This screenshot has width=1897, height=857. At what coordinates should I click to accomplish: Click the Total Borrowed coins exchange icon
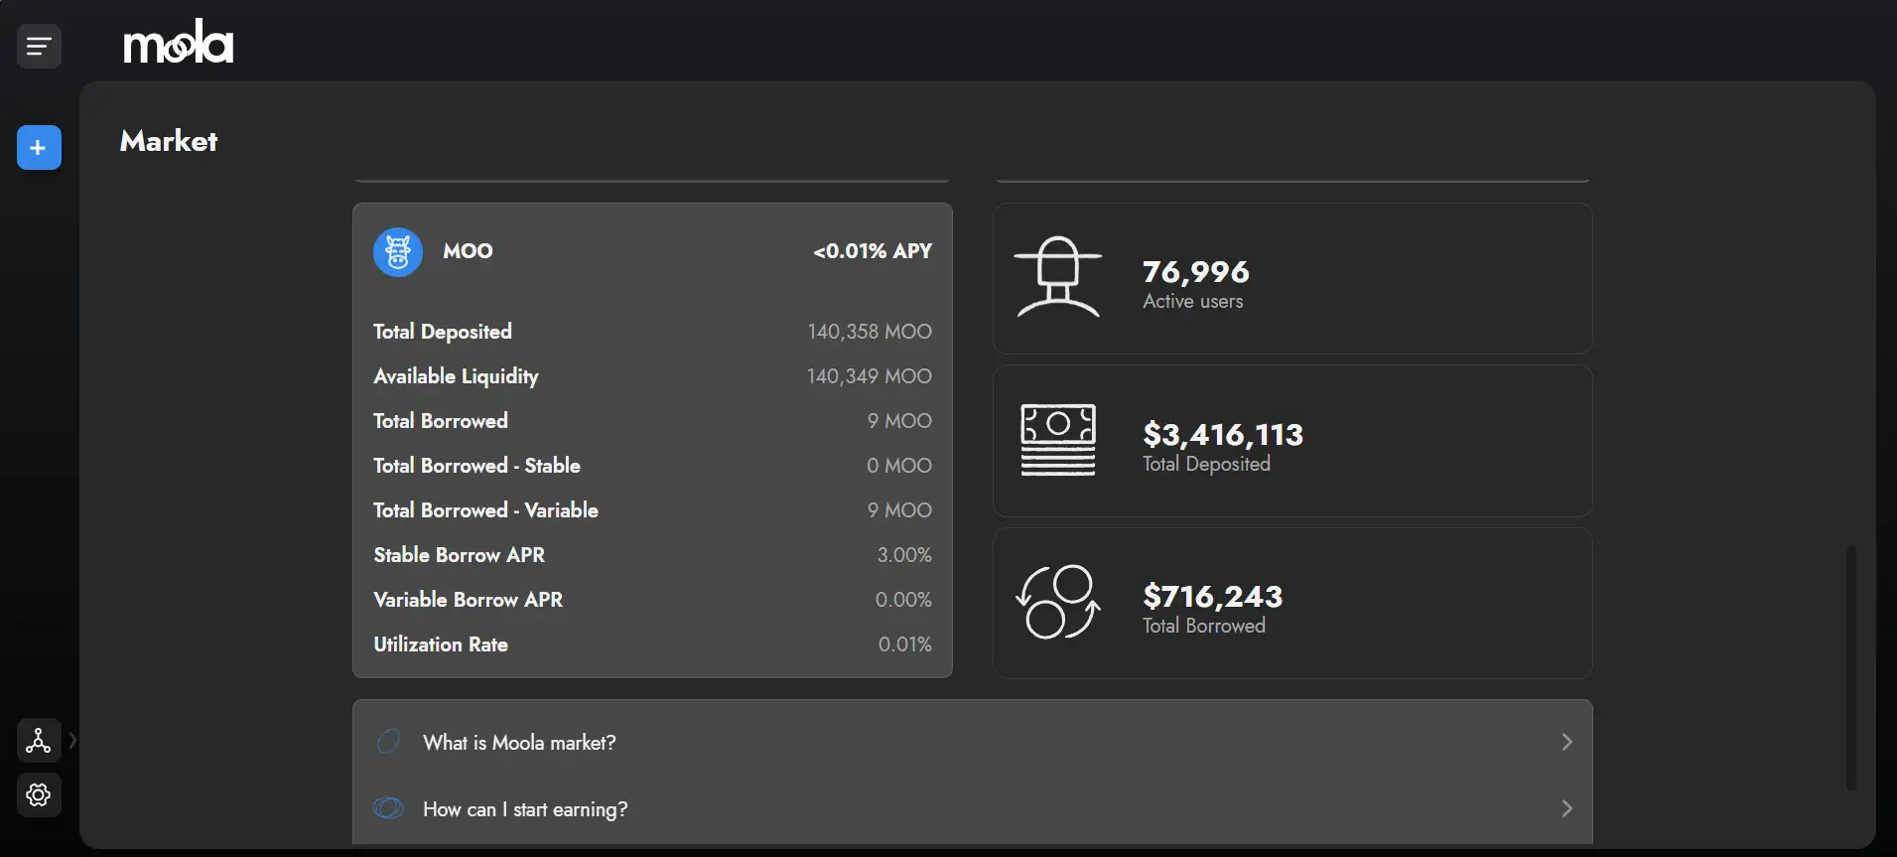[1058, 602]
